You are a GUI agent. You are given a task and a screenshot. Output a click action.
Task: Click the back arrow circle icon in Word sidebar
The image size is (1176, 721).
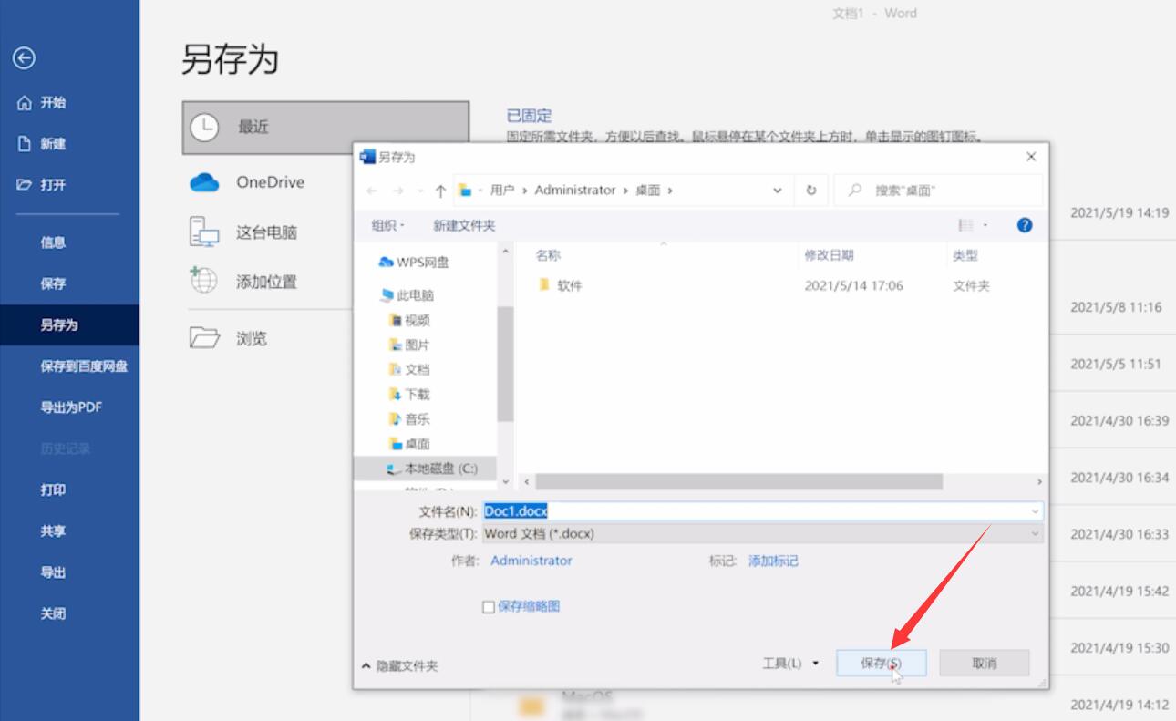24,58
